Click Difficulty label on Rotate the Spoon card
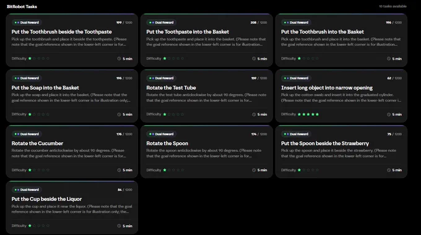 tap(154, 170)
